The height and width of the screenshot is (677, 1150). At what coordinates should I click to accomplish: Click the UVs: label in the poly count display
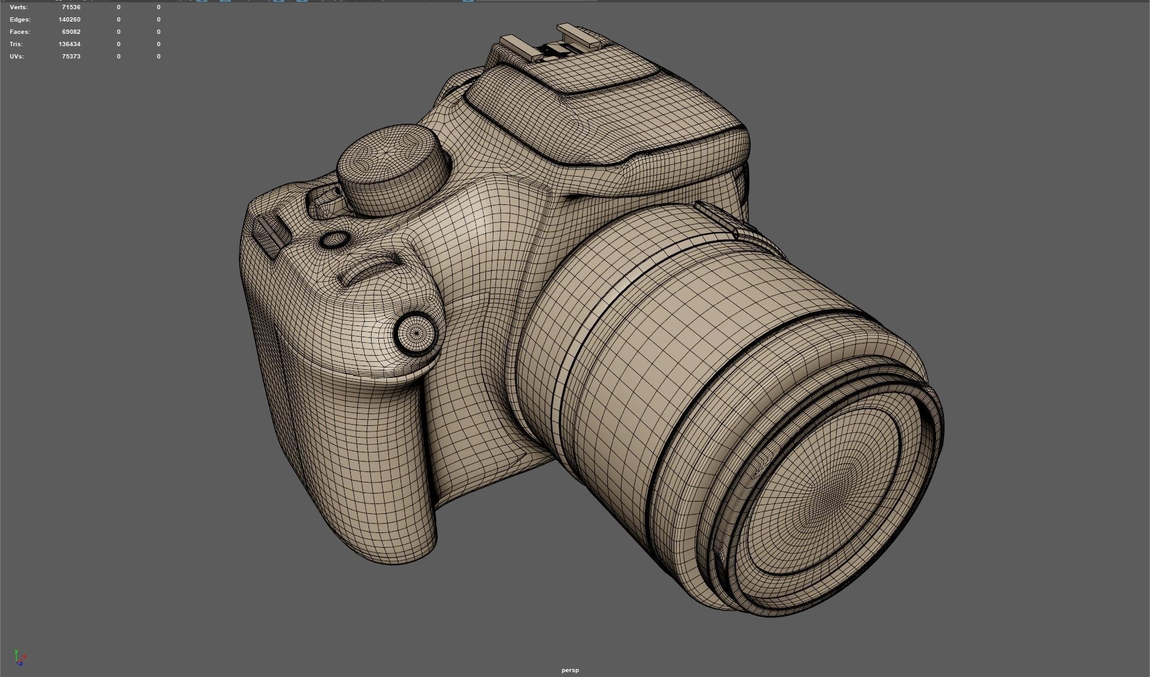tap(17, 57)
